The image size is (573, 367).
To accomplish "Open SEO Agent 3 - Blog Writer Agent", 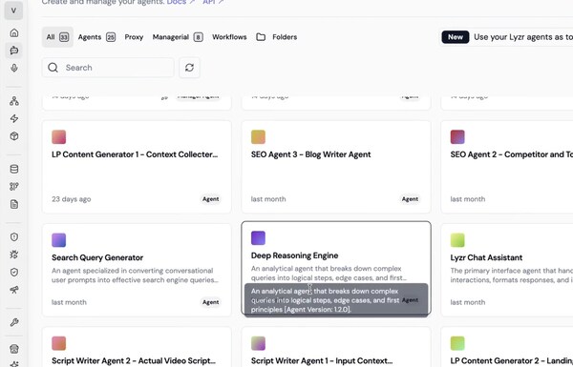I will [310, 154].
